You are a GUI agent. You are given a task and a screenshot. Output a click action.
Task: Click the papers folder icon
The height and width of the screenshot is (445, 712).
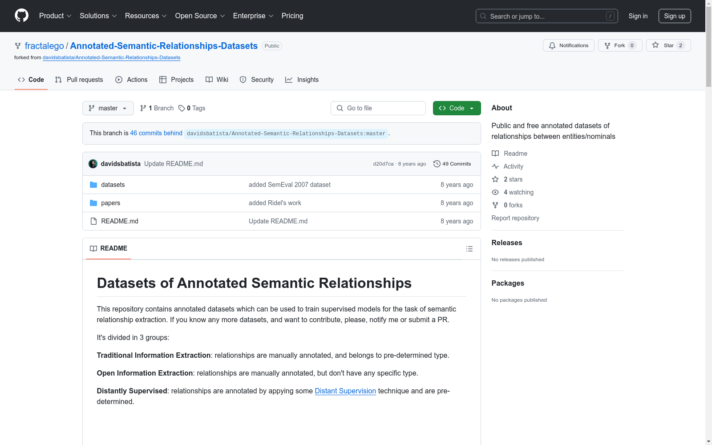coord(93,203)
